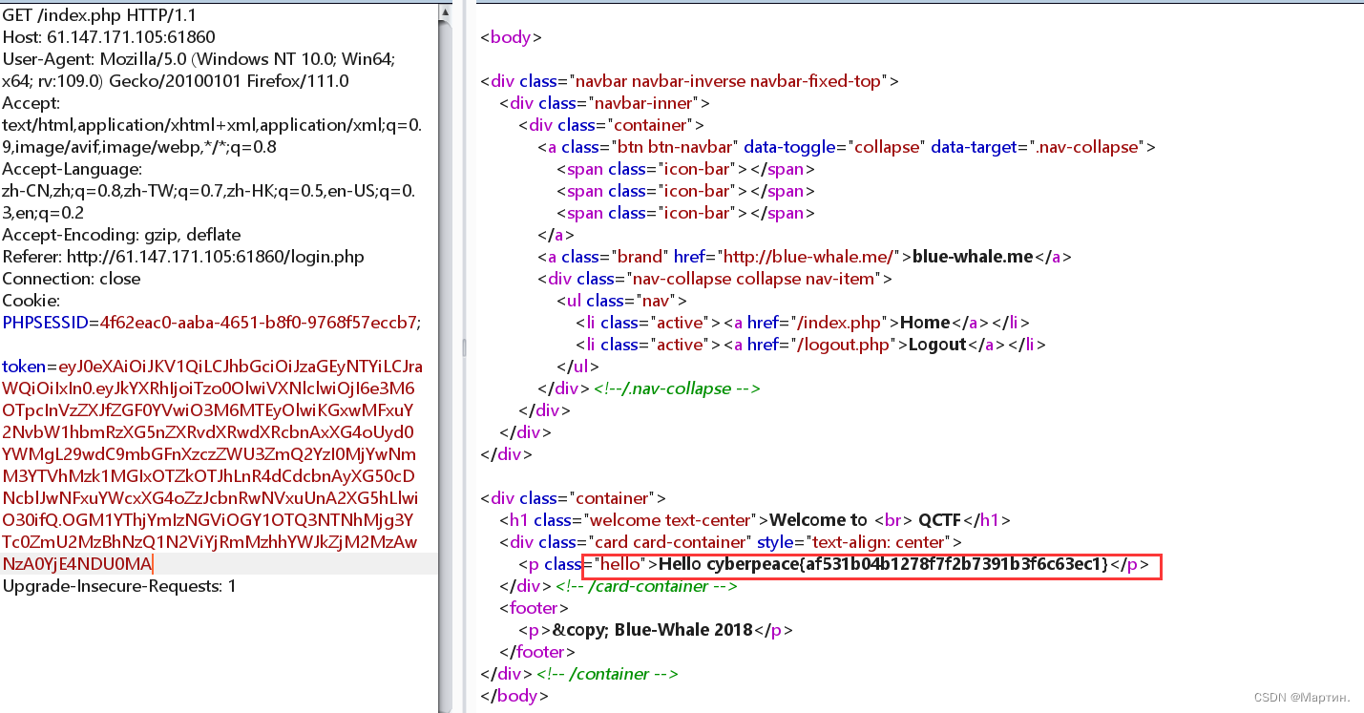Click the /index.php Home list item line
This screenshot has height=713, width=1364.
pyautogui.click(x=803, y=323)
